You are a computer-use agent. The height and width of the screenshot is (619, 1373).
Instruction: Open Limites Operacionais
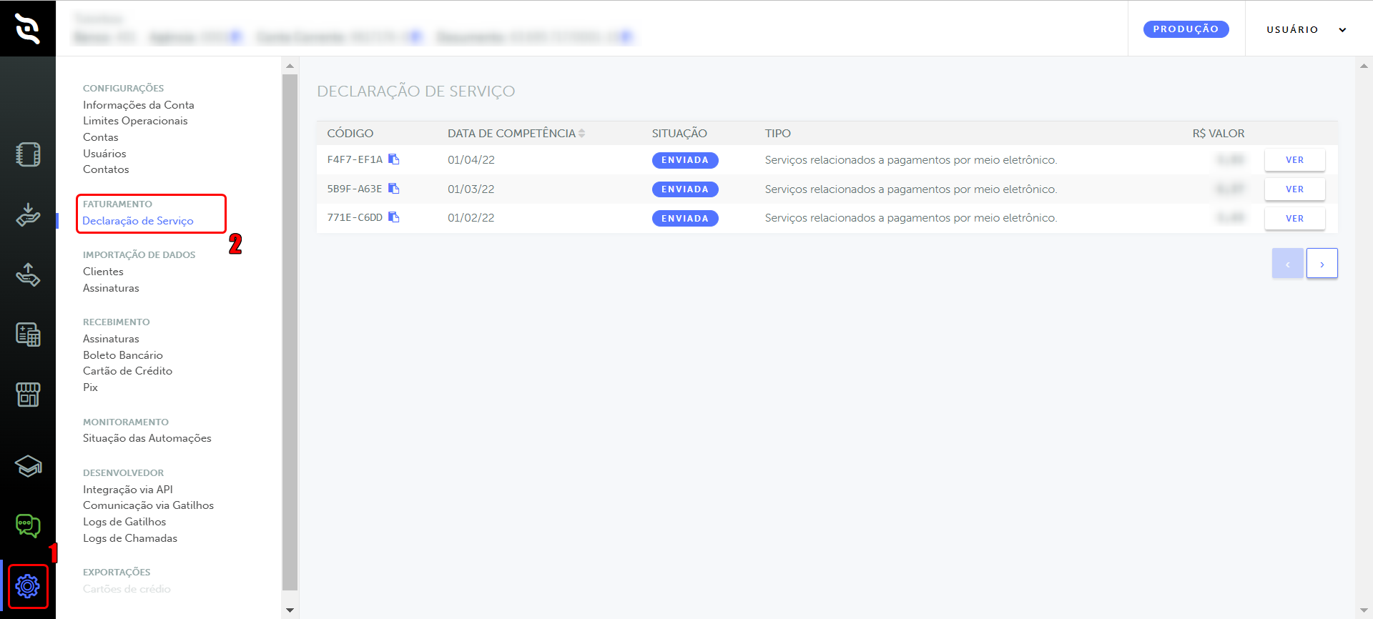coord(135,121)
